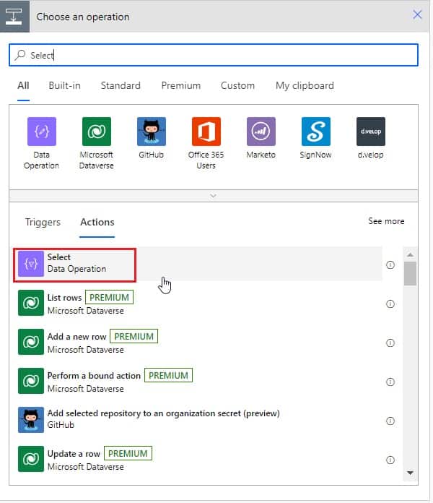
Task: Choose the List rows action
Action: pyautogui.click(x=198, y=303)
